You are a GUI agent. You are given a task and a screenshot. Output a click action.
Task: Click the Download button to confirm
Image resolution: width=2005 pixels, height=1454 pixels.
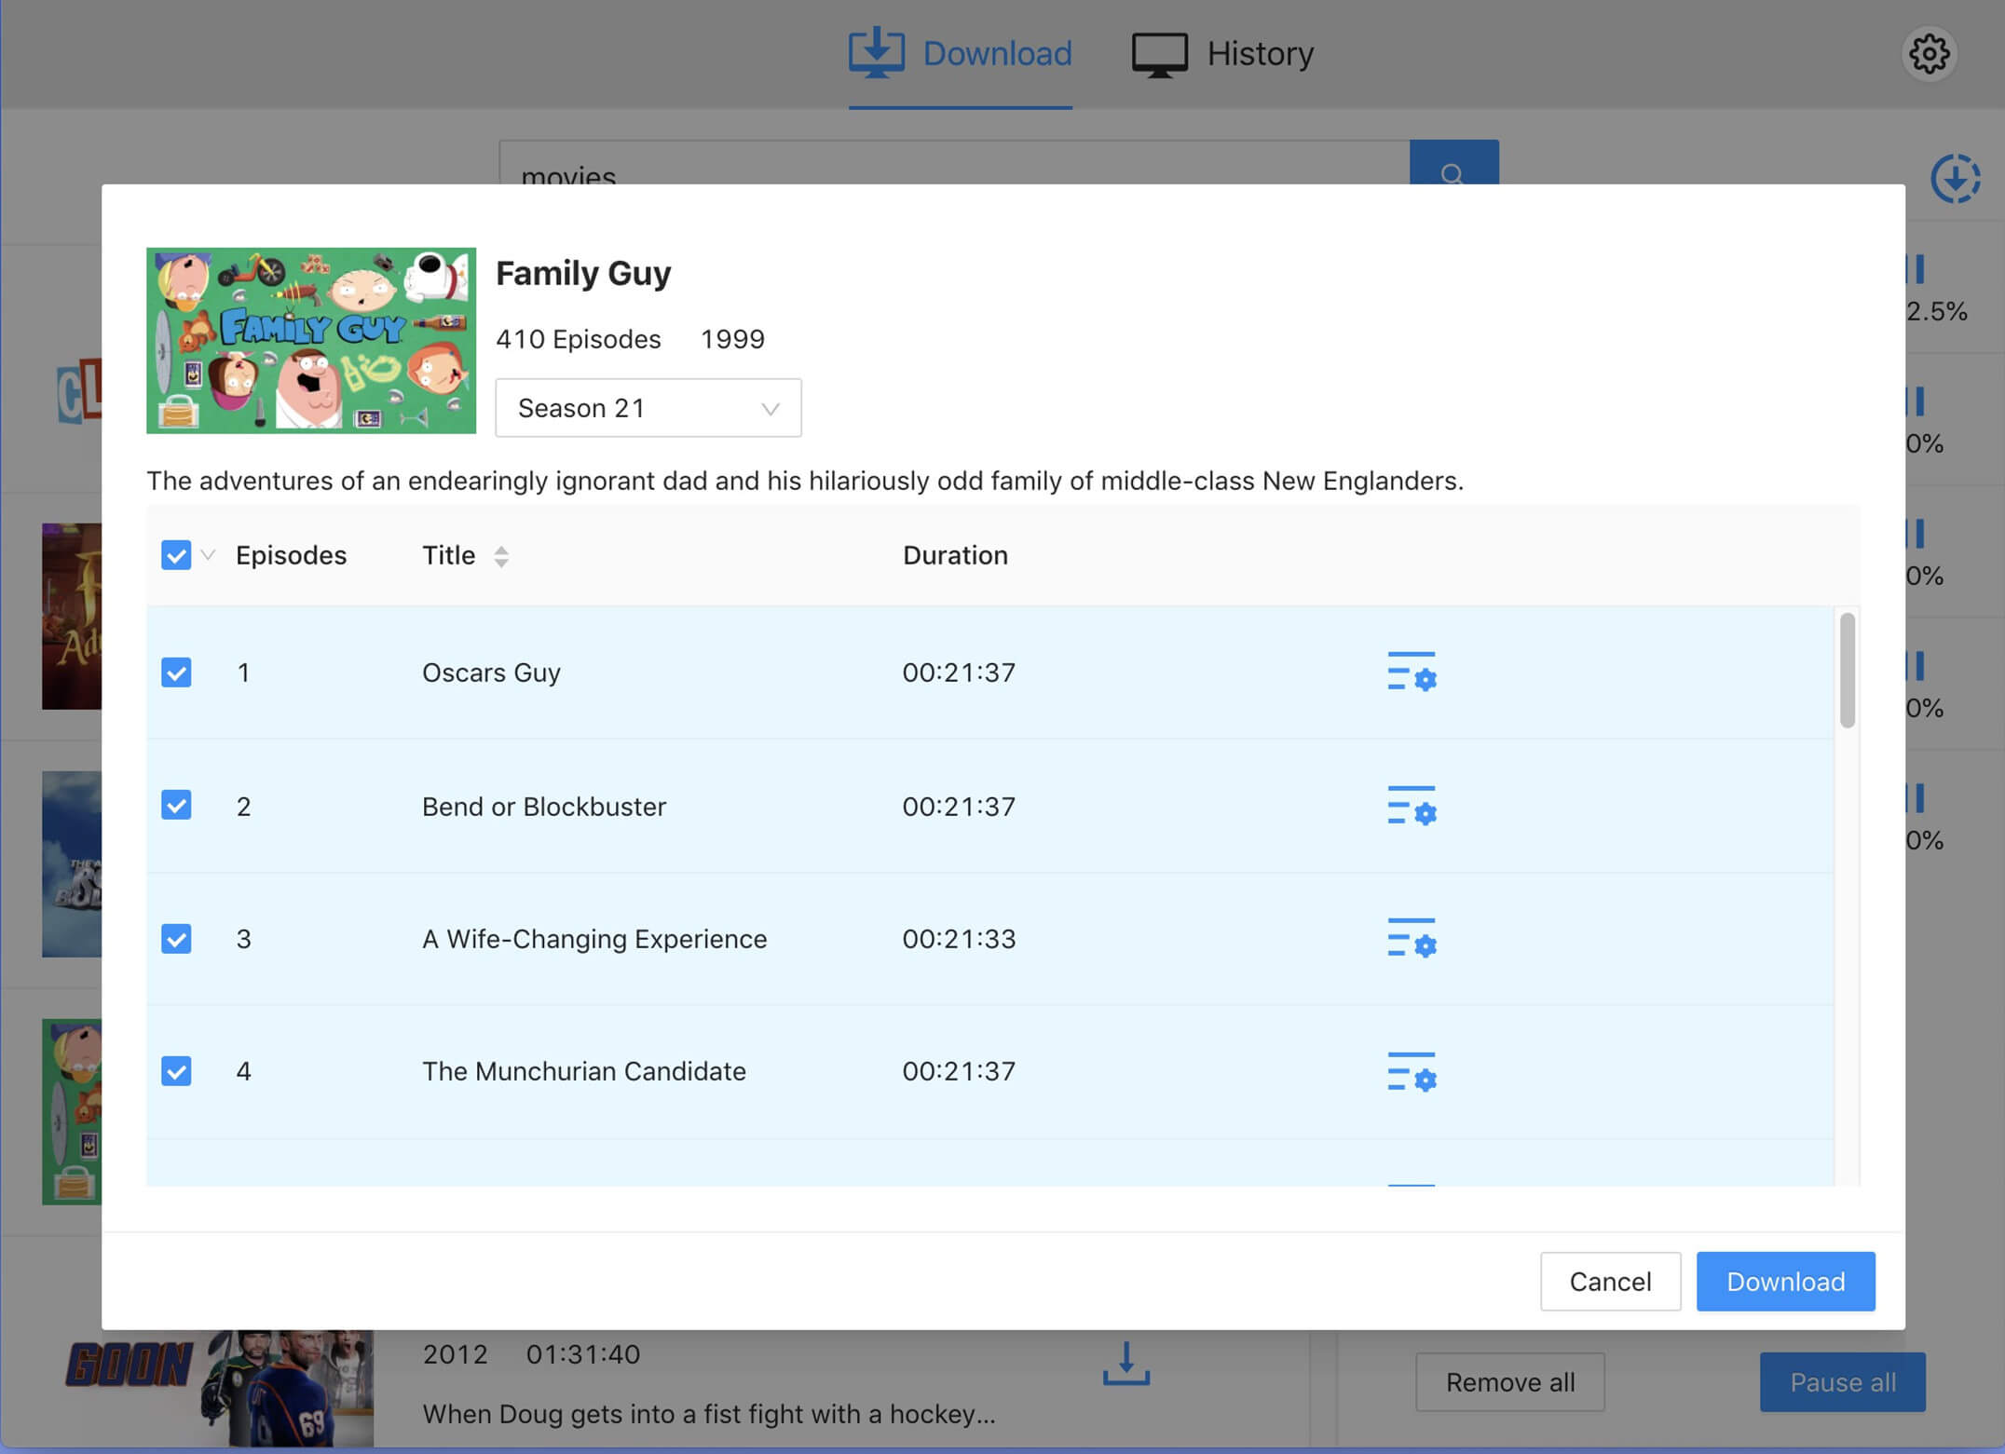(x=1785, y=1280)
